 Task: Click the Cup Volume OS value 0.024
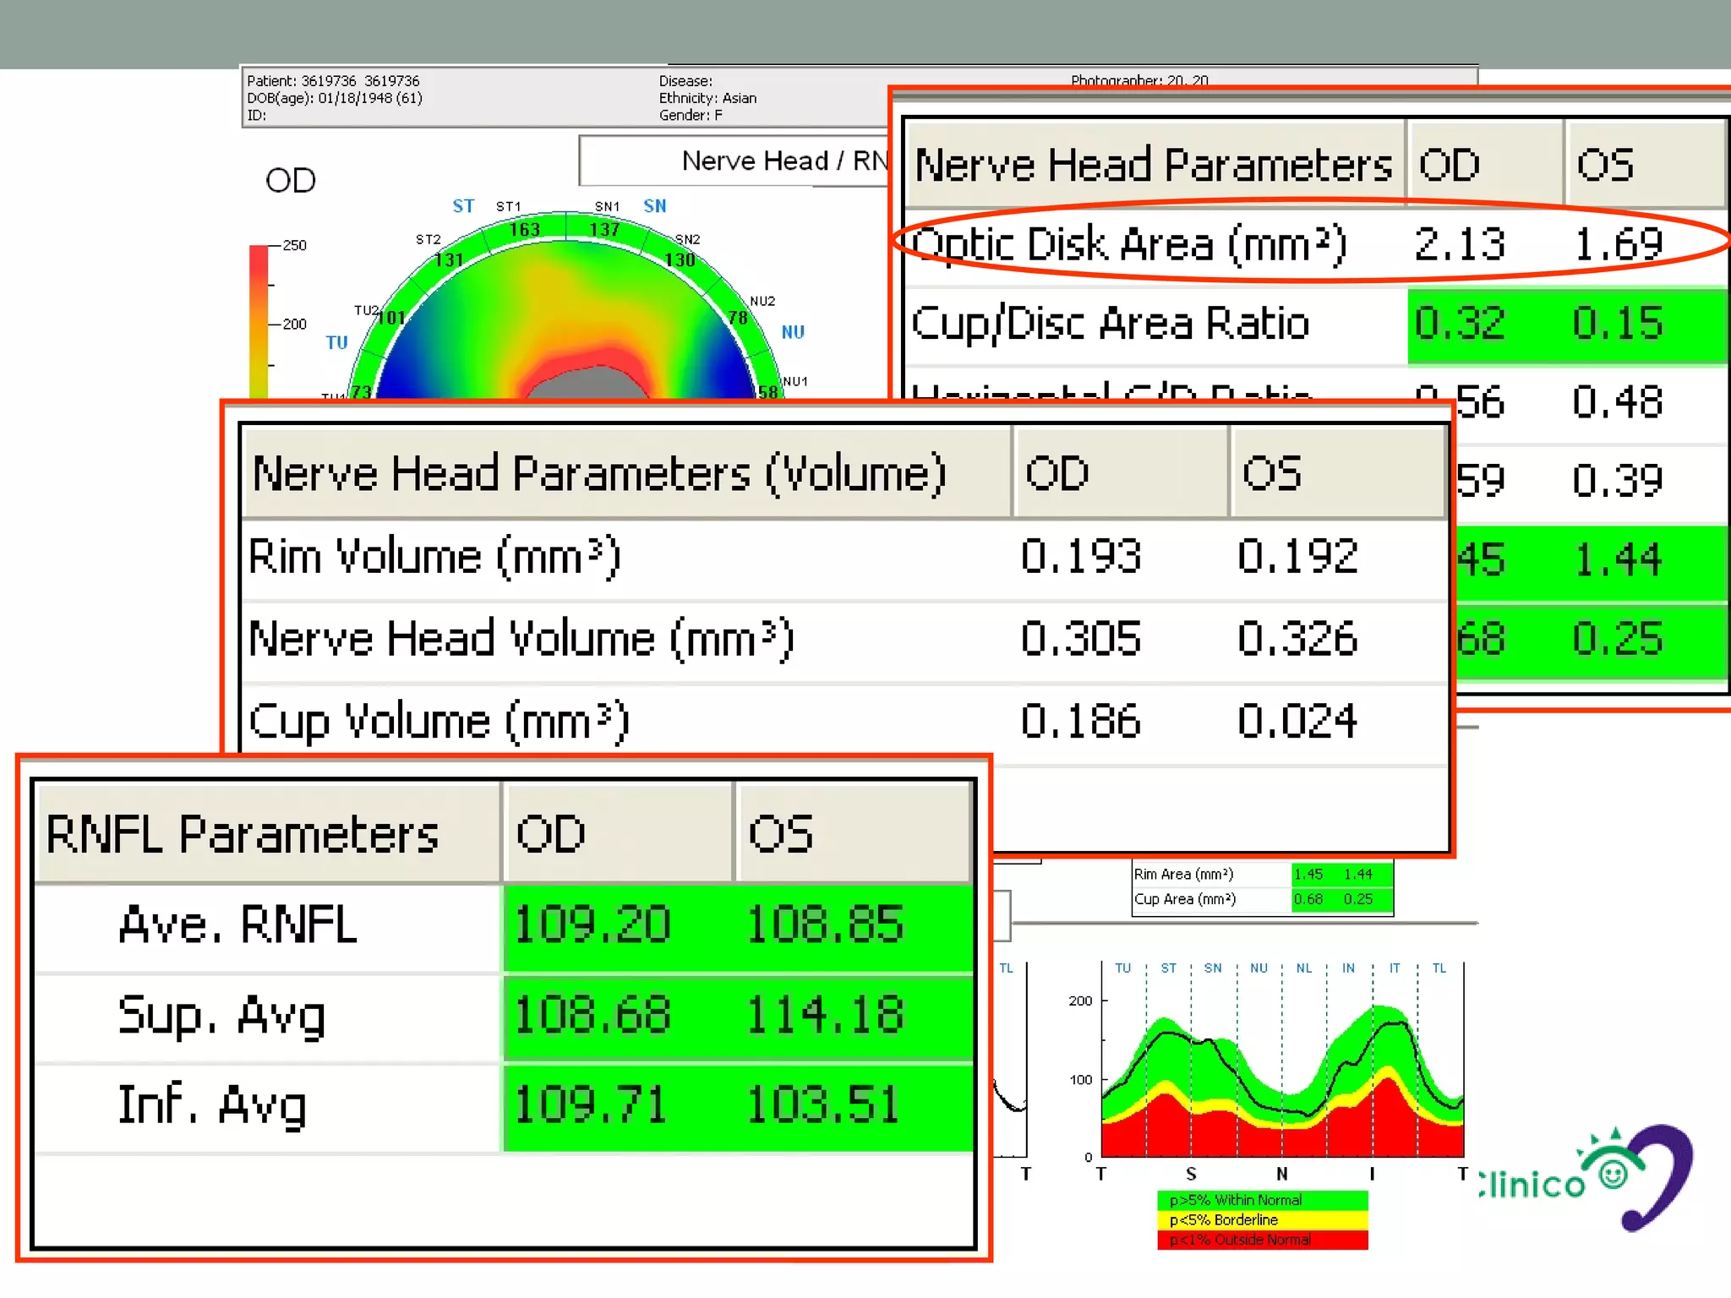tap(1297, 722)
